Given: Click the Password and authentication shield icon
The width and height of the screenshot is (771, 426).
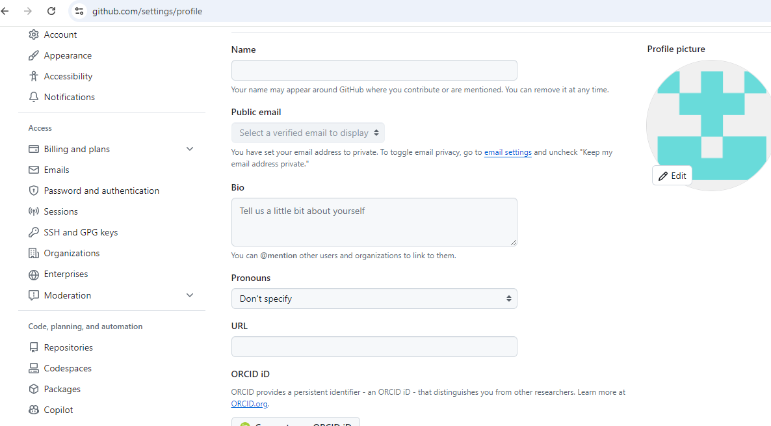Looking at the screenshot, I should [34, 191].
